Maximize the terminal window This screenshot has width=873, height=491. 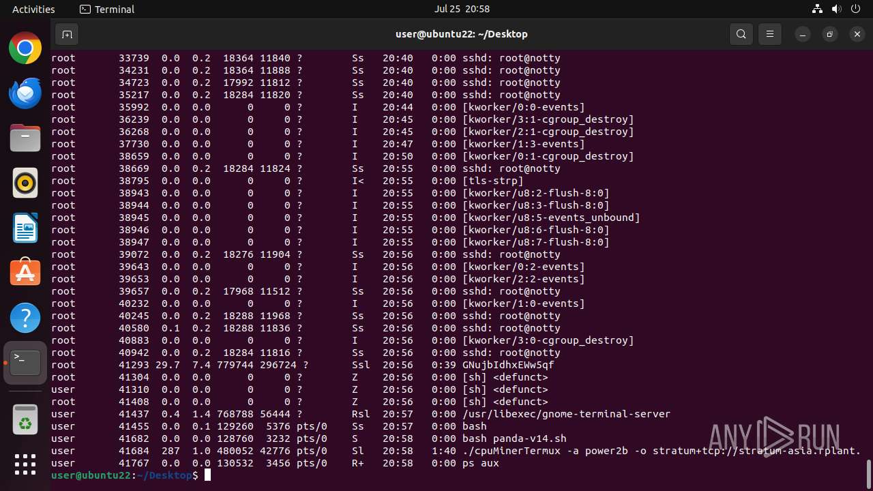830,34
